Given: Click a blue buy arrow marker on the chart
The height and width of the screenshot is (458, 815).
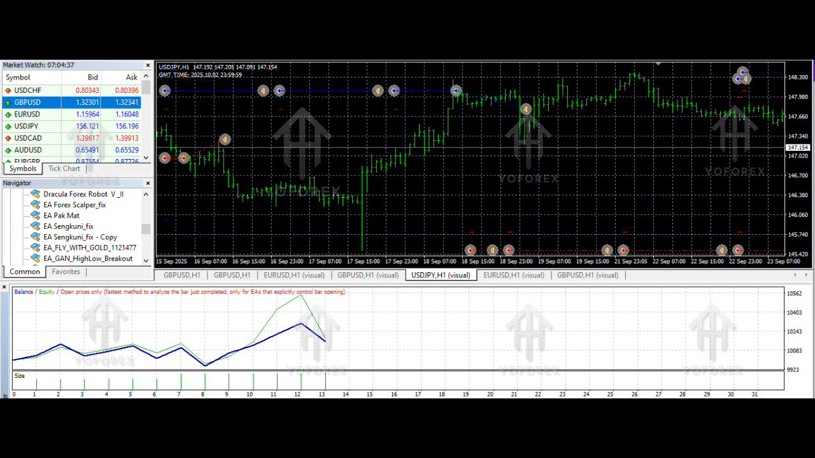Looking at the screenshot, I should click(x=280, y=90).
